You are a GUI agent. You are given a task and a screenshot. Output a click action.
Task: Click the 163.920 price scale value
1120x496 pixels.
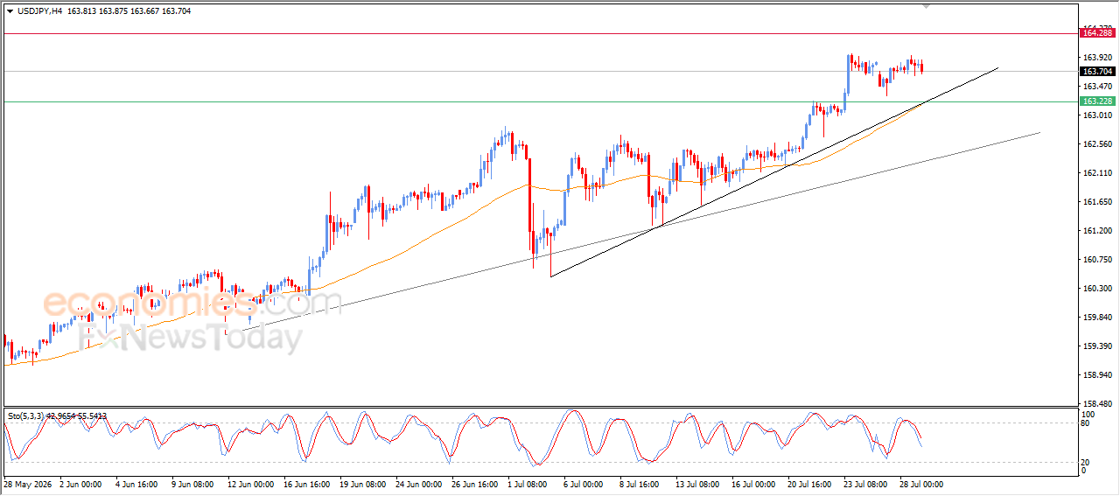pos(1097,58)
